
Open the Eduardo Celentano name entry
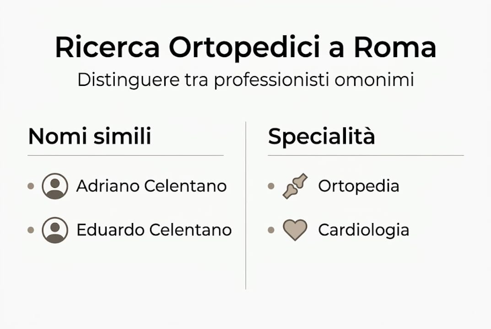click(x=154, y=230)
